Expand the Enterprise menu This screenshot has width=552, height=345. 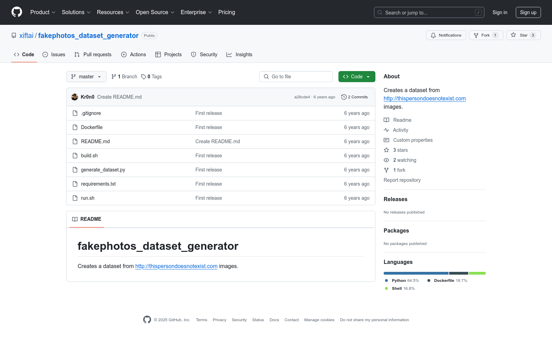coord(196,12)
